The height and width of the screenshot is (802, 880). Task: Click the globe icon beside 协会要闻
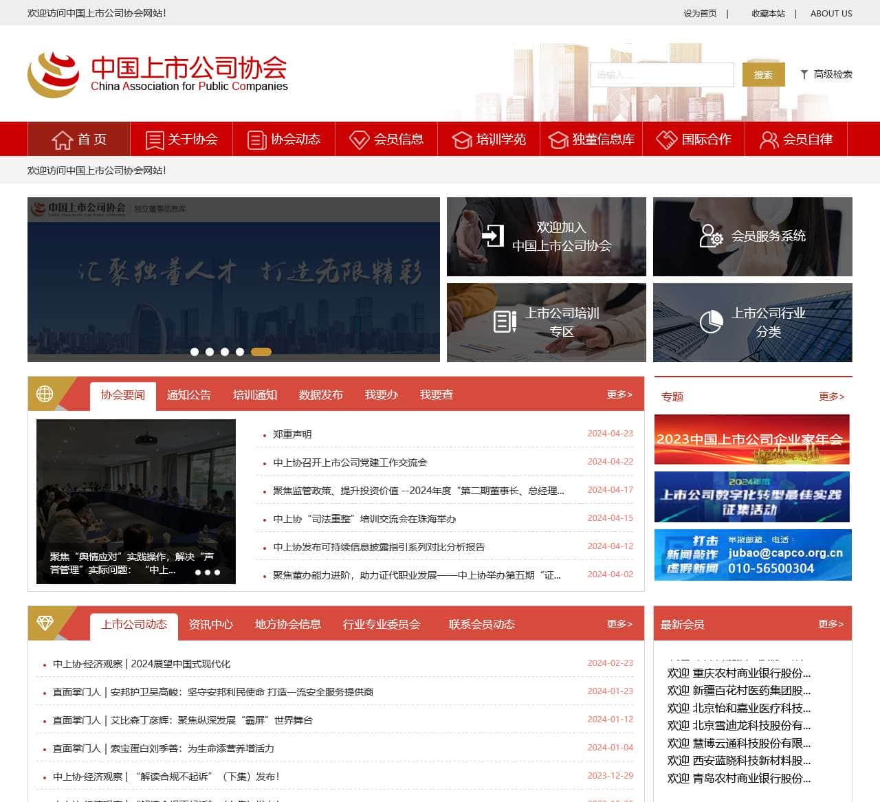[x=45, y=393]
